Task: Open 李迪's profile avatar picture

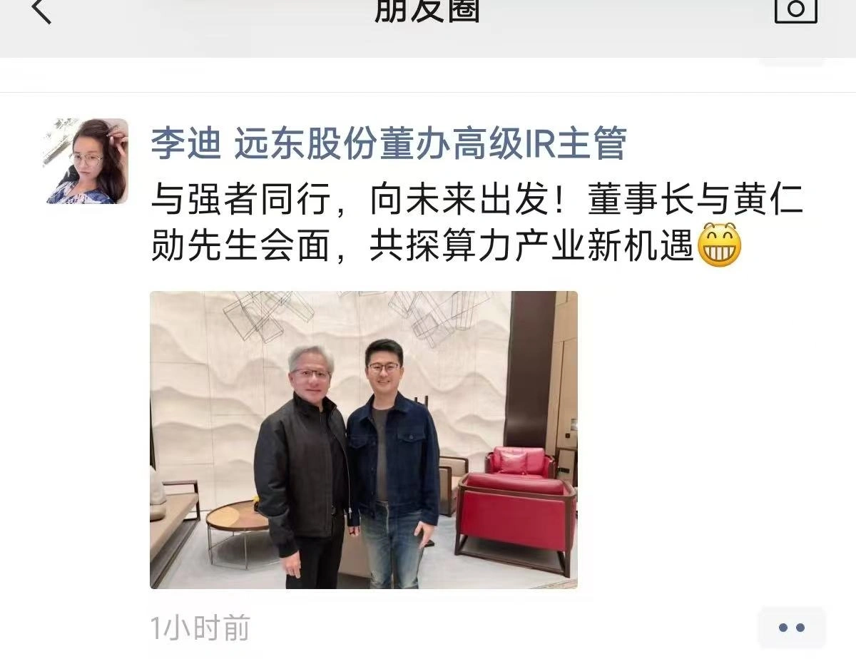Action: (x=87, y=161)
